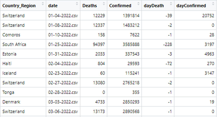Click Deaths value 12337
The image size is (217, 117).
(x=99, y=25)
